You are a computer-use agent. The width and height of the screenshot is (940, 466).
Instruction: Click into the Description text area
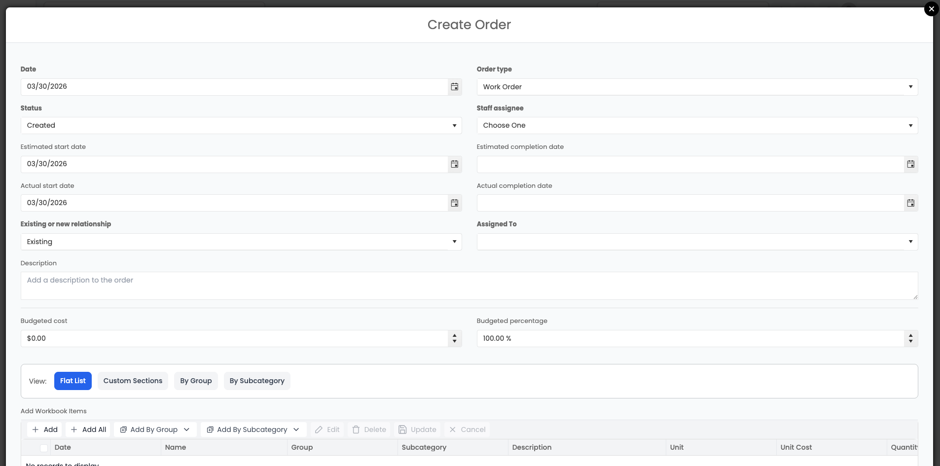click(x=469, y=286)
